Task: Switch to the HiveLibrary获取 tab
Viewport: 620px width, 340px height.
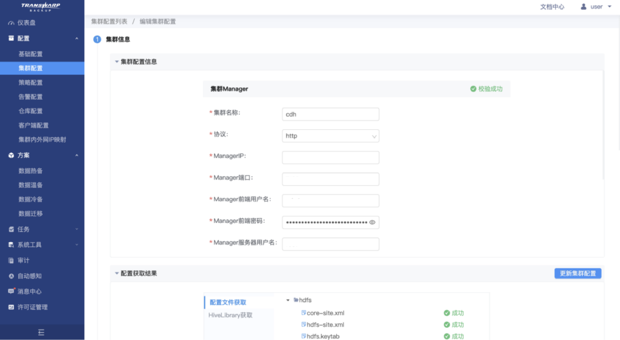Action: pos(230,315)
